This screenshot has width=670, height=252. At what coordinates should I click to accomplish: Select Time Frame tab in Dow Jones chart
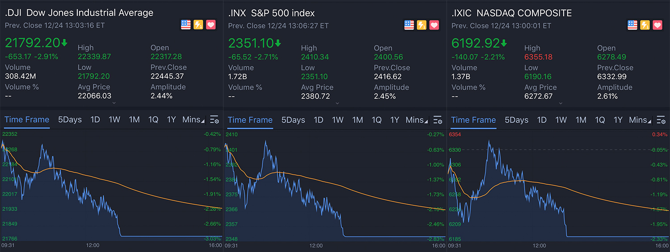(x=27, y=120)
